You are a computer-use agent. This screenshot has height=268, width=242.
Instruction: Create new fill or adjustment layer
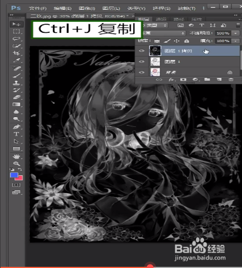pos(195,80)
